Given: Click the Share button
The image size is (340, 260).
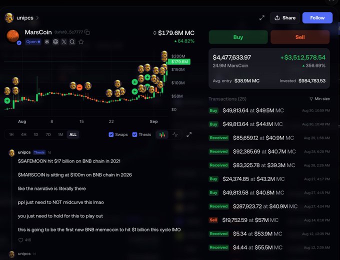Looking at the screenshot, I should click(x=285, y=18).
